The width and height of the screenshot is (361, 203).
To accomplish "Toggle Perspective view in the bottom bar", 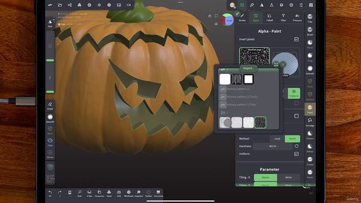I will pos(99,193).
